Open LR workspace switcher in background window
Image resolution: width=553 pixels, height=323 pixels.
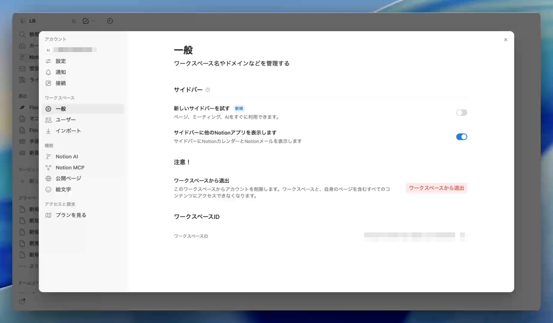tap(28, 21)
